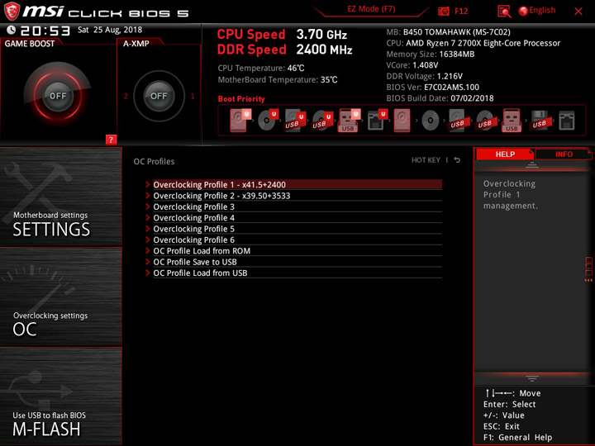This screenshot has width=595, height=446.
Task: Click the VCore 1.408V reading
Action: tap(412, 65)
